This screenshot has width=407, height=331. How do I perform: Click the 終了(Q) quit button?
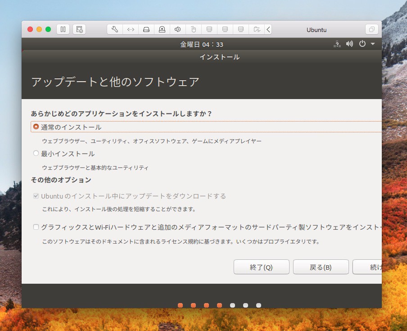261,267
